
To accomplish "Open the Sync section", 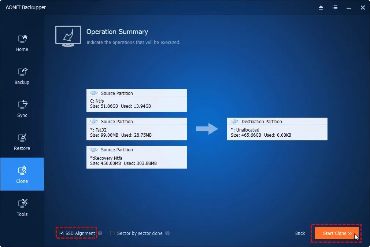I will pyautogui.click(x=22, y=109).
